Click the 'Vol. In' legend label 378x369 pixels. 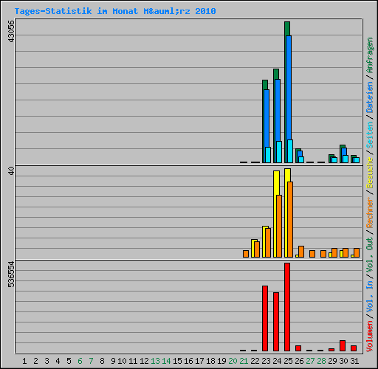pyautogui.click(x=370, y=297)
